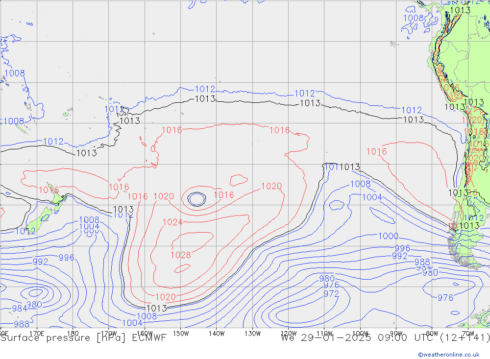Click the black 1013 label at the bottom
490x359 pixels.
[156, 308]
